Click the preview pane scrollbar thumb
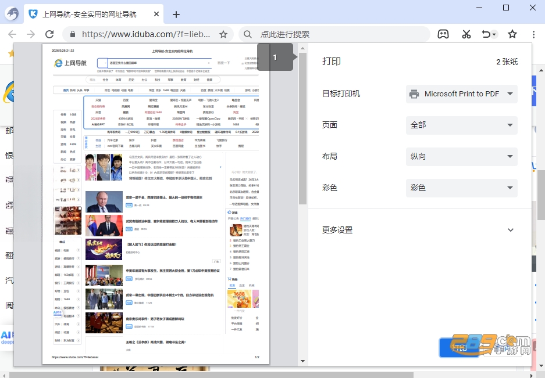The image size is (545, 378). coord(302,128)
